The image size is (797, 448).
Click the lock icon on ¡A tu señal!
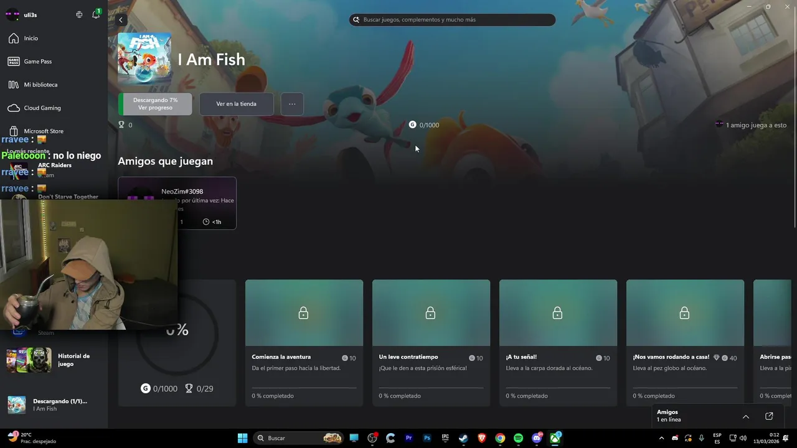(557, 313)
